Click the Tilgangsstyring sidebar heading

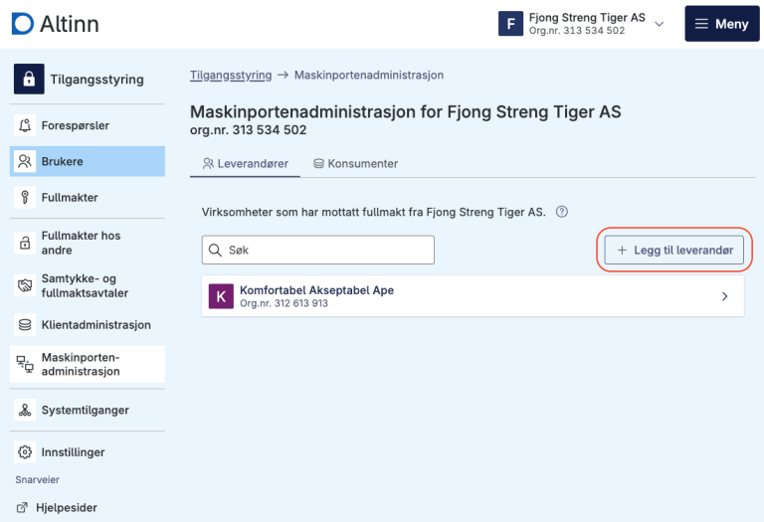point(96,79)
